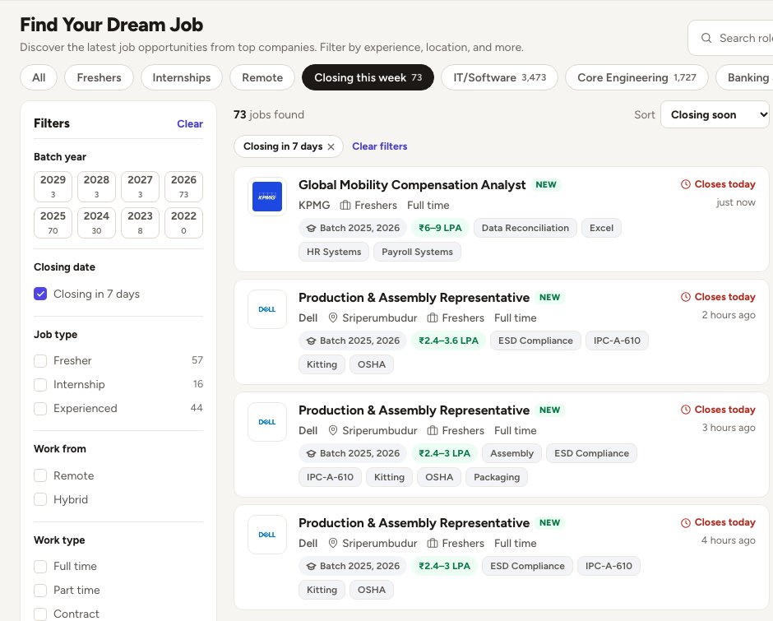Check the Full time work type checkbox
The image size is (773, 621).
40,567
